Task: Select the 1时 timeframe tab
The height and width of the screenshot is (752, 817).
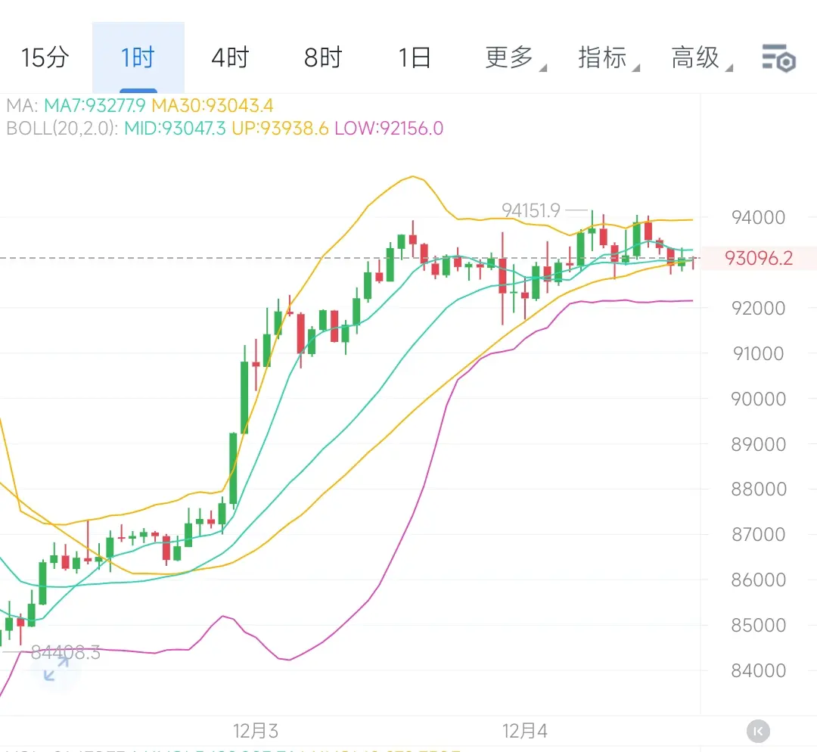Action: point(138,57)
